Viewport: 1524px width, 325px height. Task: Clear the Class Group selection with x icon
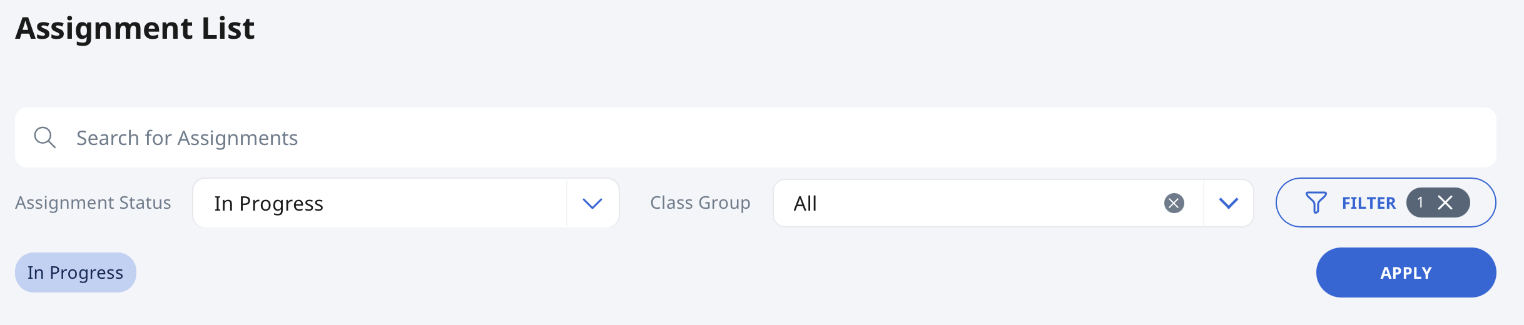point(1174,203)
